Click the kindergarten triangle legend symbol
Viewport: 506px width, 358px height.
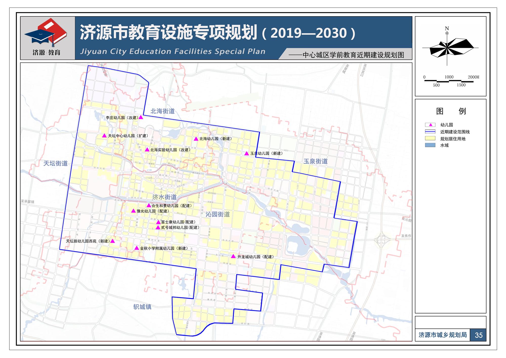pos(430,125)
